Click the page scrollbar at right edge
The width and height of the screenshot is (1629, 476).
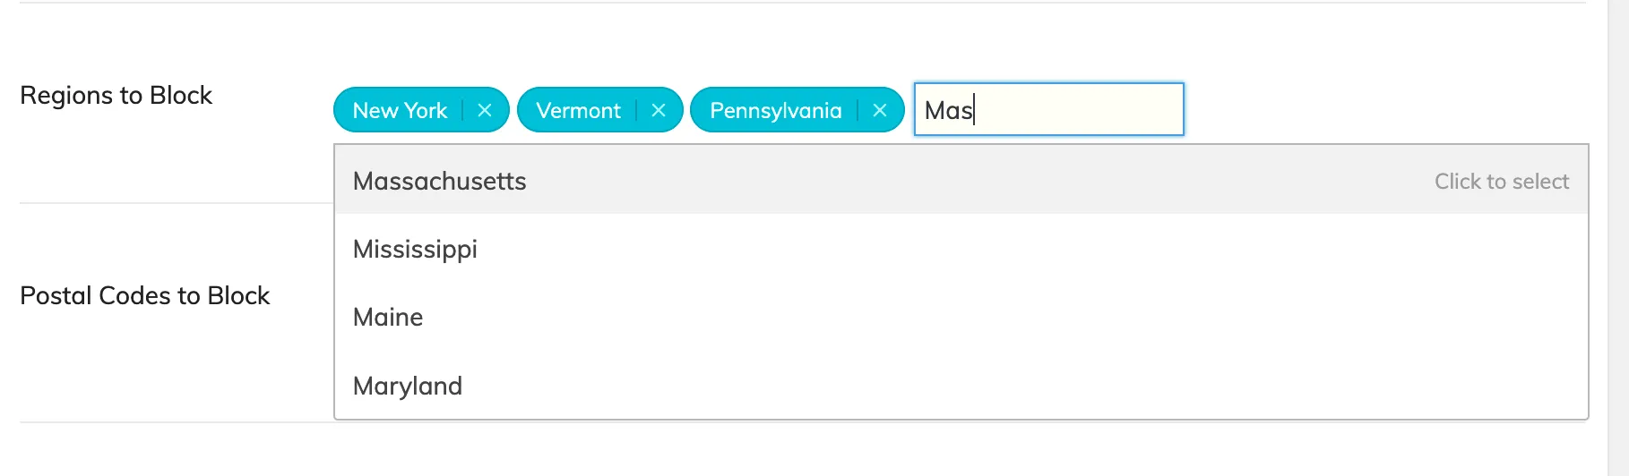[1618, 238]
